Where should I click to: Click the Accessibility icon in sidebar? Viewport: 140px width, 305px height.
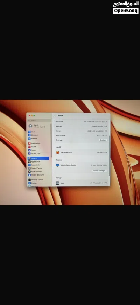[x=29, y=165]
